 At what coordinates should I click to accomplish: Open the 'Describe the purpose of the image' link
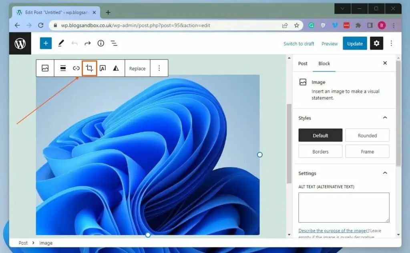coord(334,231)
